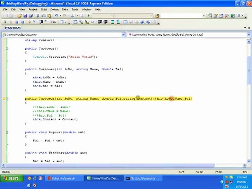Open the Tools menu
The height and width of the screenshot is (189, 252).
75,9
